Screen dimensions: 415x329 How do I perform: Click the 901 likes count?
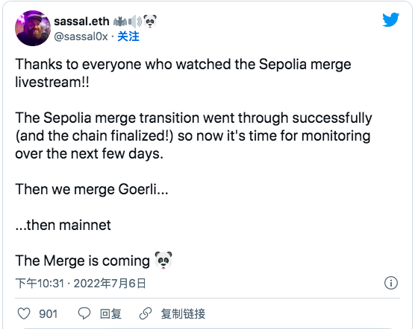49,313
